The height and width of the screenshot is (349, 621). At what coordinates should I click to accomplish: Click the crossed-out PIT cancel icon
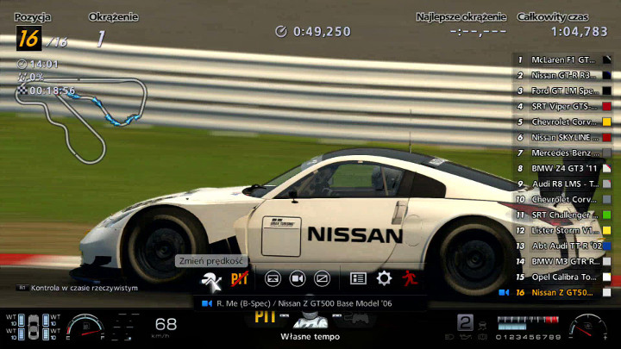(x=239, y=278)
